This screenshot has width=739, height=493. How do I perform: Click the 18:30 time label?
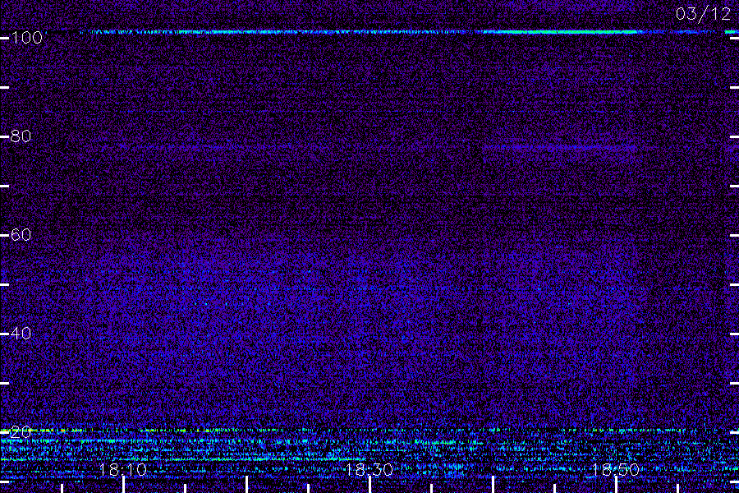pos(369,470)
